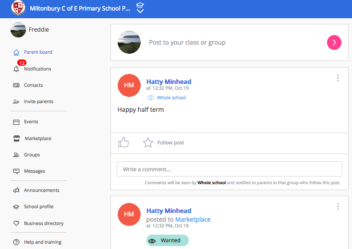352x249 pixels.
Task: Click the Whole school visibility eye
Action: click(x=150, y=97)
